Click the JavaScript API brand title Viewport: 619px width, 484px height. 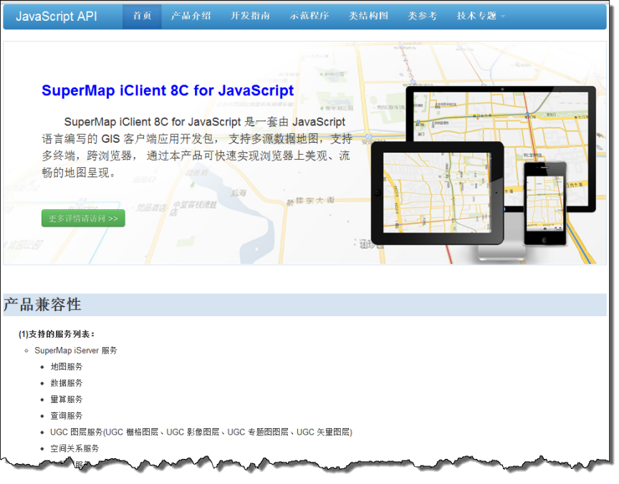(x=56, y=16)
